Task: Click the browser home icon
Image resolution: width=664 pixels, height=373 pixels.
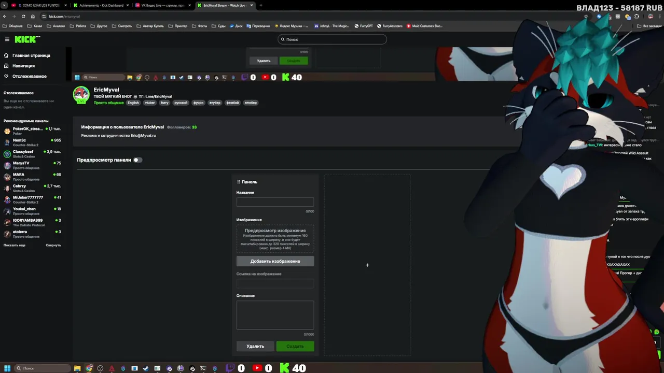Action: (x=33, y=17)
